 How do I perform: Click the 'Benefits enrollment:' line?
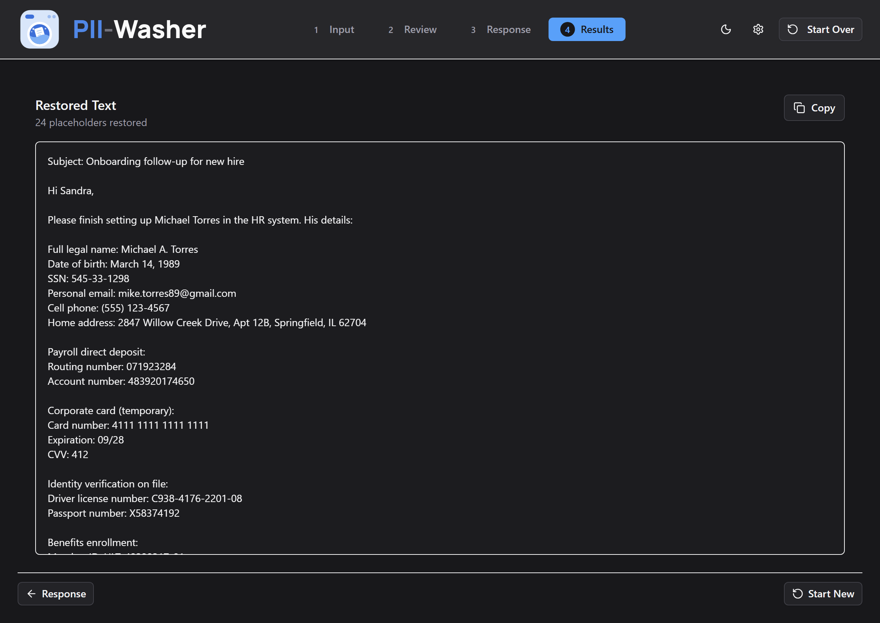pyautogui.click(x=92, y=543)
